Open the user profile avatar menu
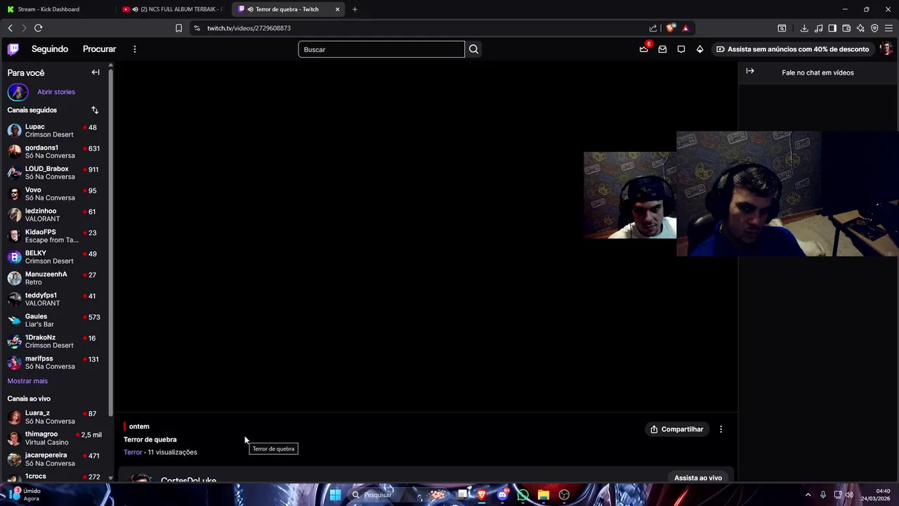Viewport: 899px width, 506px height. pos(886,49)
